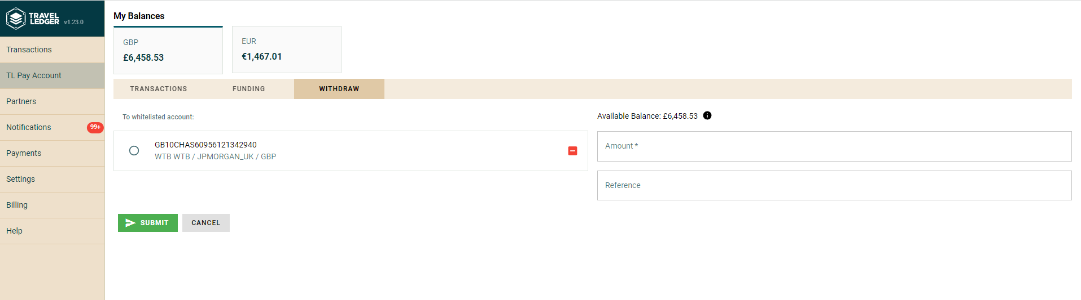
Task: Select the Withdraw tab
Action: tap(339, 89)
